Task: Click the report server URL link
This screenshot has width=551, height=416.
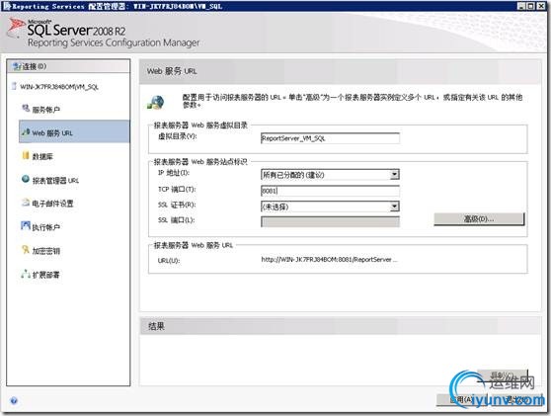Action: pyautogui.click(x=330, y=260)
